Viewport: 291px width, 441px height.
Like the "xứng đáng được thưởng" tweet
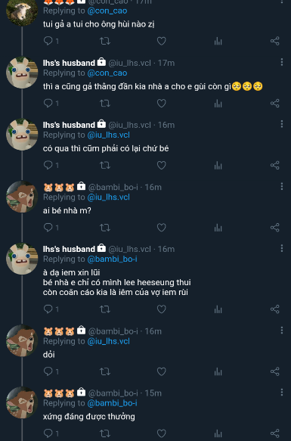click(162, 433)
